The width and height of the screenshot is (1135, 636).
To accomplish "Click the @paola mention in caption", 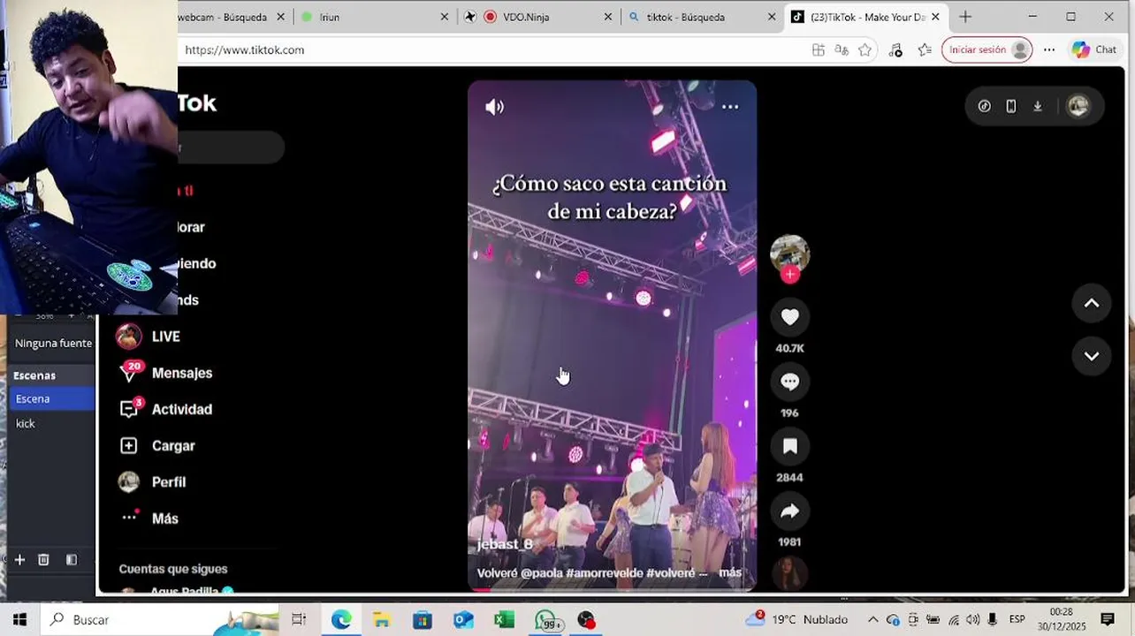I will pyautogui.click(x=541, y=573).
